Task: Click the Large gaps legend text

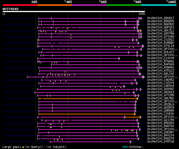Action: point(34,147)
